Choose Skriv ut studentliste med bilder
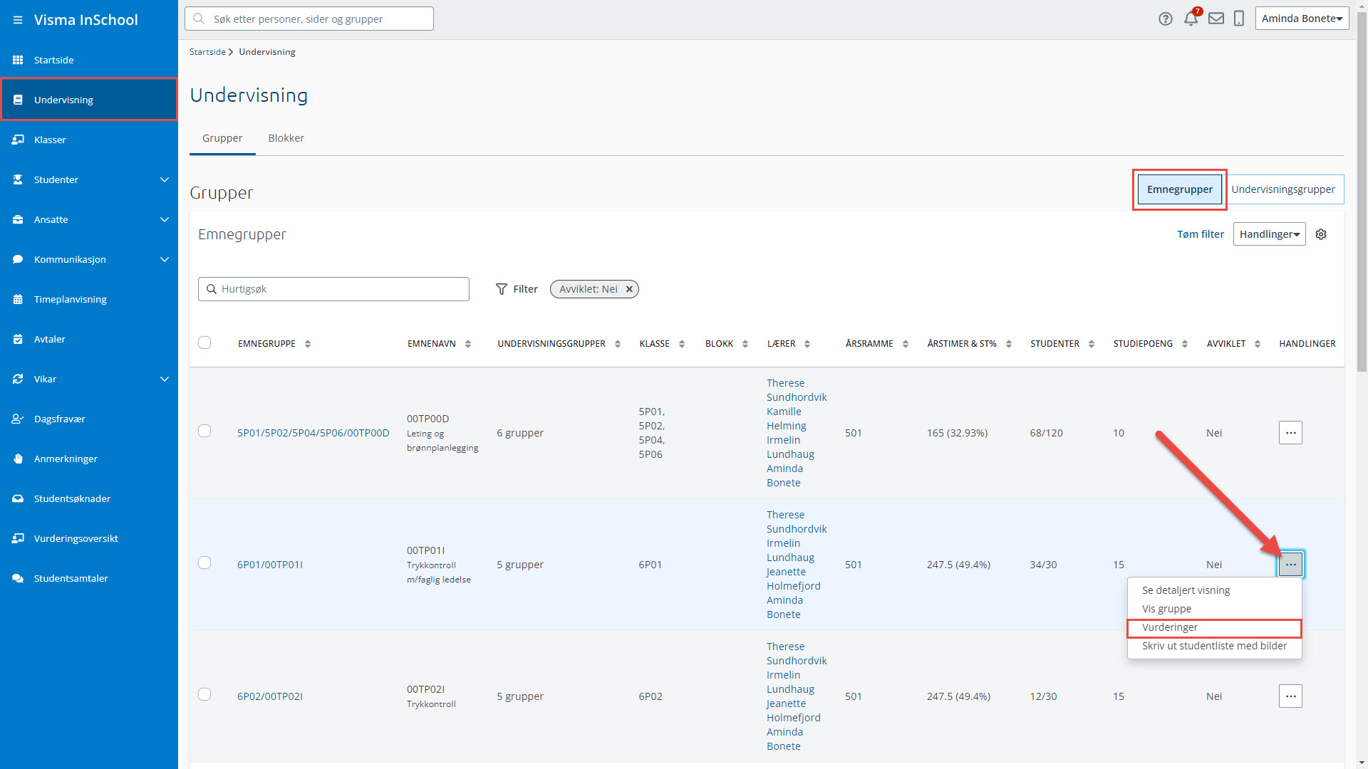This screenshot has height=769, width=1368. click(1214, 646)
